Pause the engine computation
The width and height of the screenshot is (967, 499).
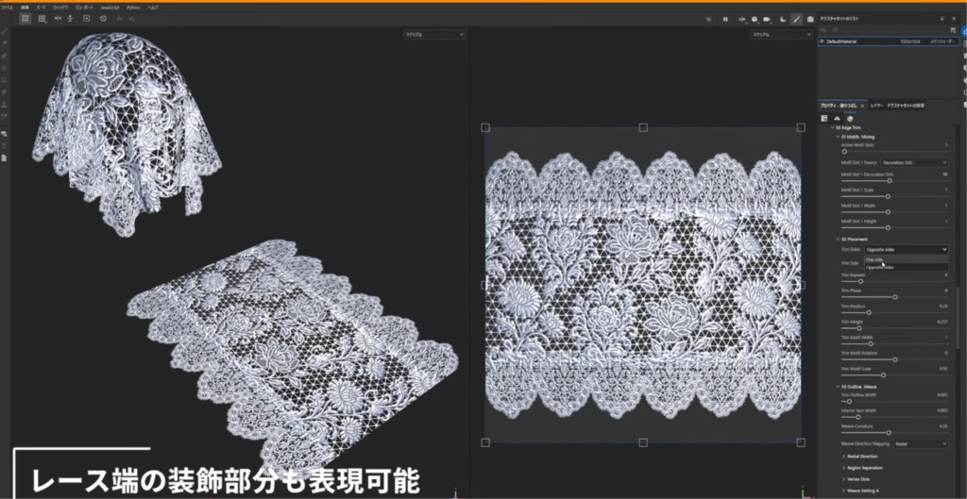[725, 19]
